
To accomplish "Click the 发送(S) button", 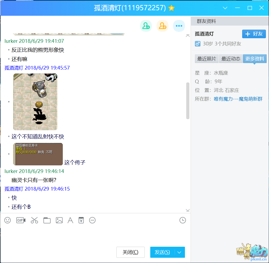I will tap(162, 252).
